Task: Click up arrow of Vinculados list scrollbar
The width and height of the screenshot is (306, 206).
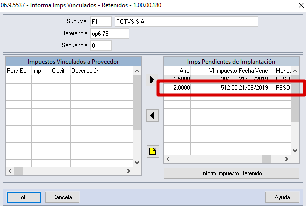Action: click(137, 71)
